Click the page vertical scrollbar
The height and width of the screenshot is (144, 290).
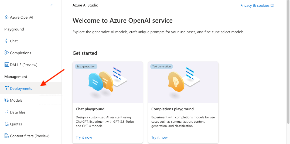(288, 62)
